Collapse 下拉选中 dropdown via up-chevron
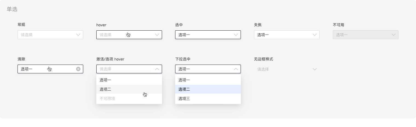Screen dimensions: 416x127 [236, 69]
